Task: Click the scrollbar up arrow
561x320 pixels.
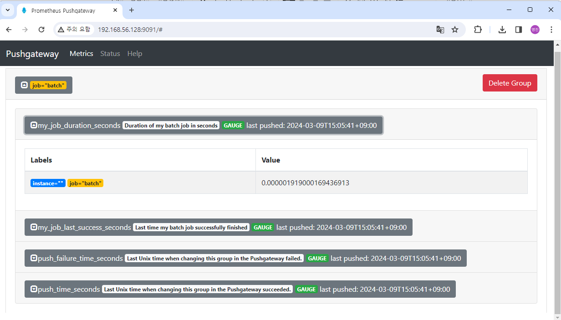Action: (557, 44)
